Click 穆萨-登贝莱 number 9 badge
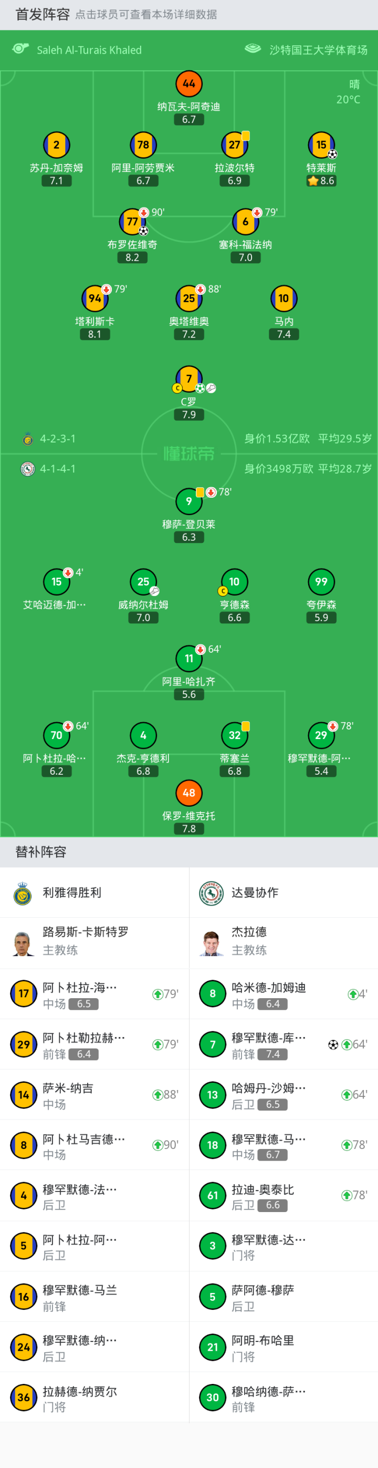 point(189,501)
